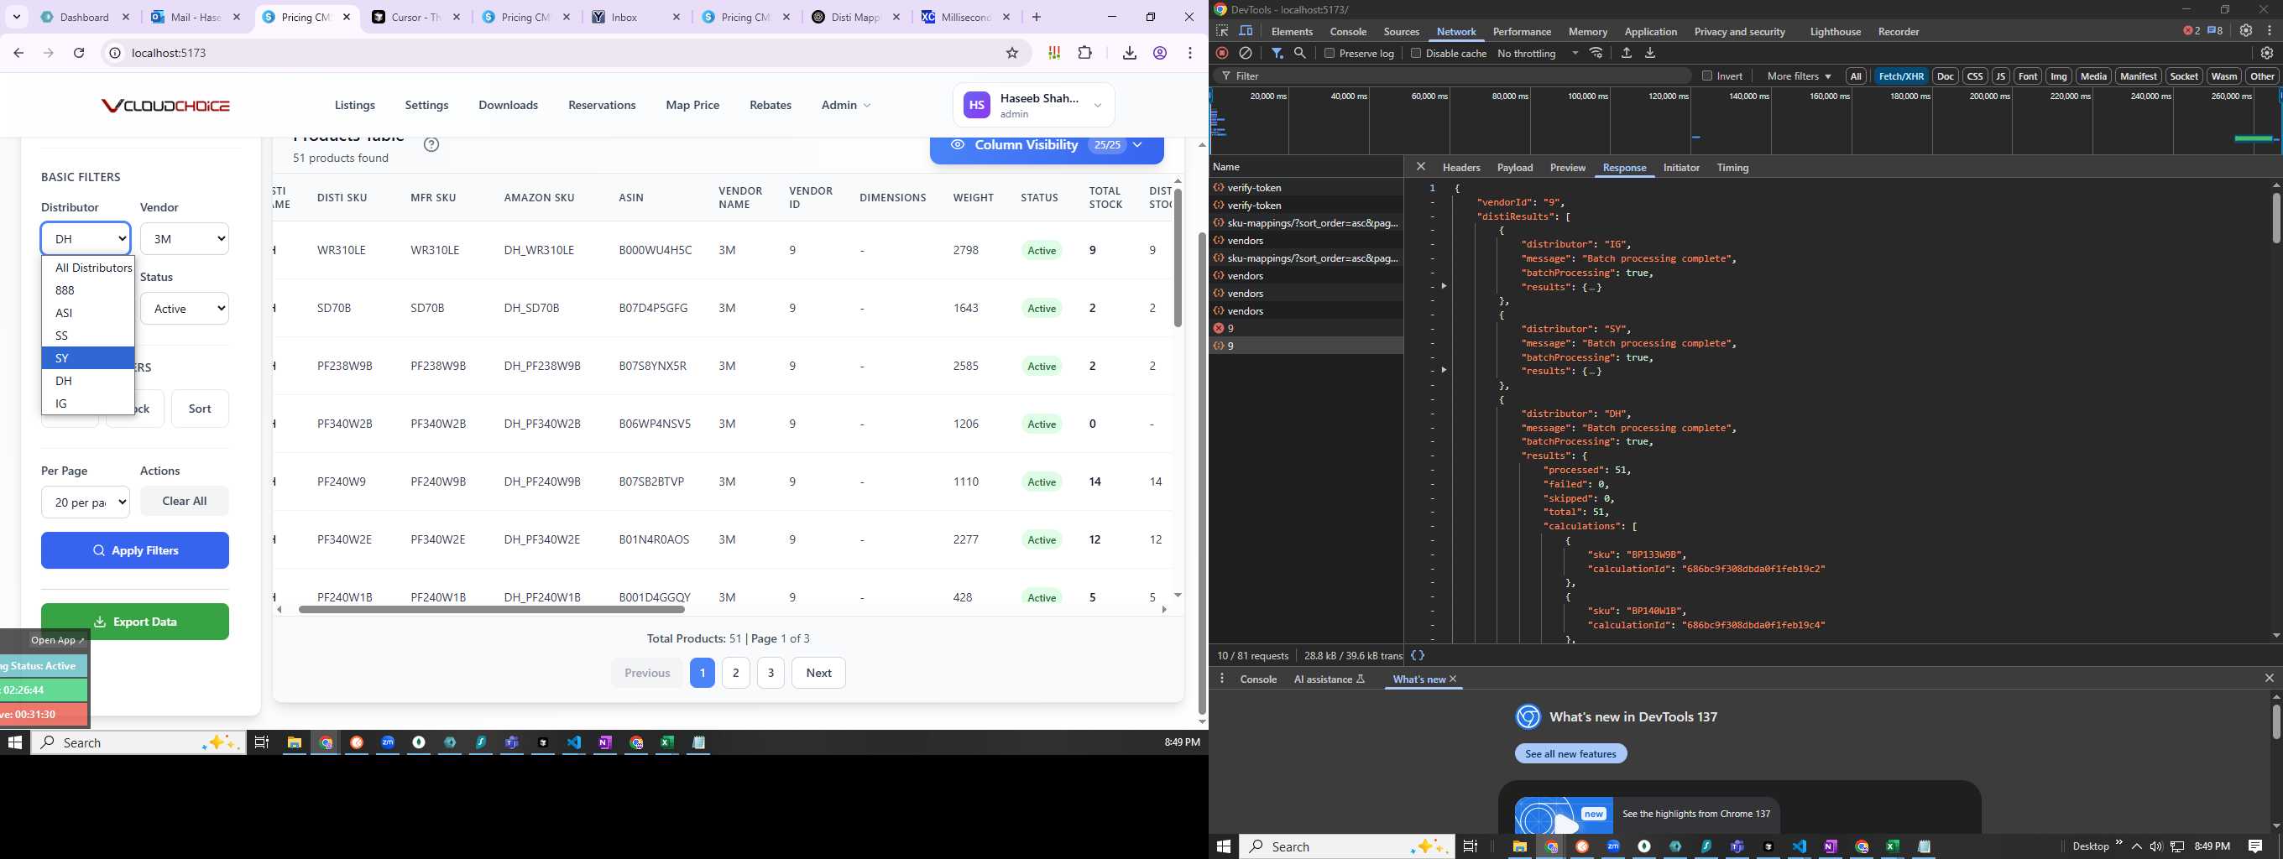Image resolution: width=2283 pixels, height=859 pixels.
Task: Click the green Export Data button
Action: [x=134, y=622]
